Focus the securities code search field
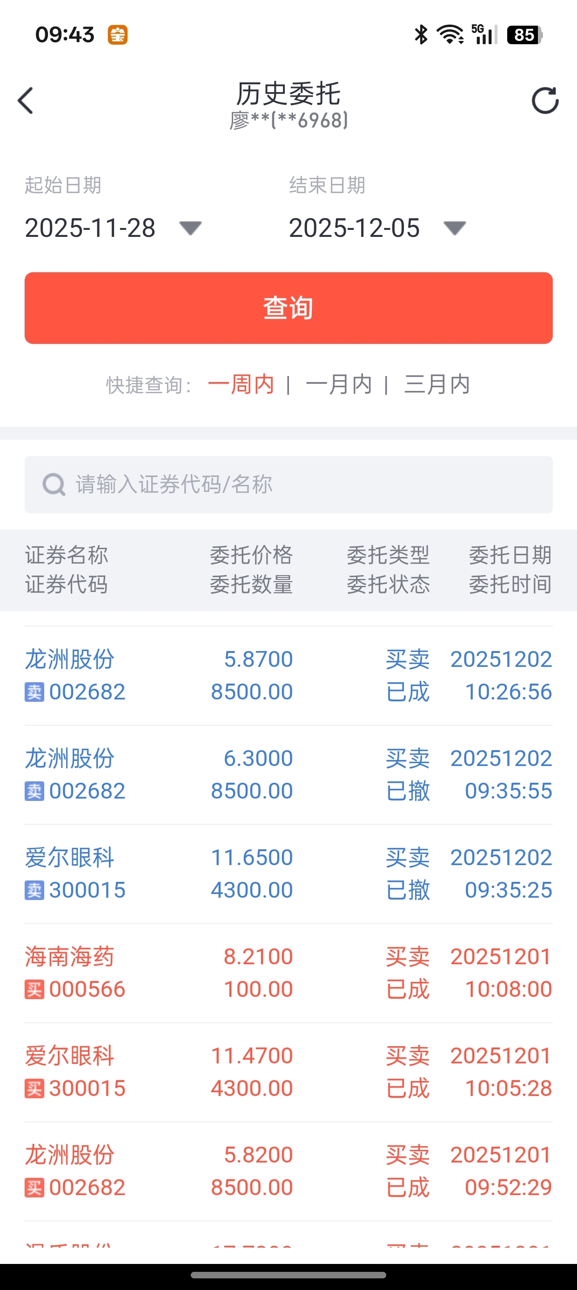Screen dimensions: 577x1290 [x=288, y=484]
